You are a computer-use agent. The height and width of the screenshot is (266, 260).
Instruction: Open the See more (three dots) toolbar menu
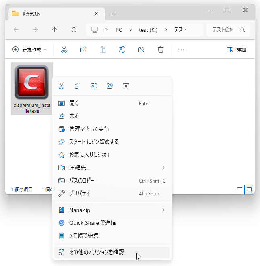(x=181, y=50)
